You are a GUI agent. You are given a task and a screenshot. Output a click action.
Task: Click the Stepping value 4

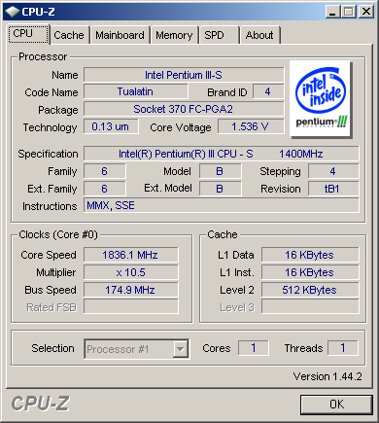(x=333, y=171)
